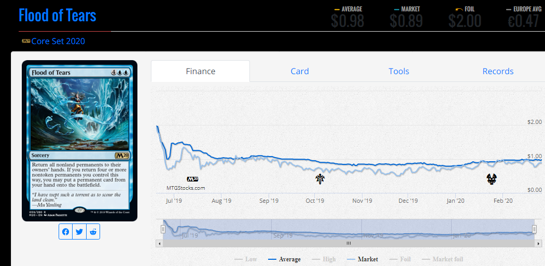545x266 pixels.
Task: Open the Tools tab
Action: [399, 71]
